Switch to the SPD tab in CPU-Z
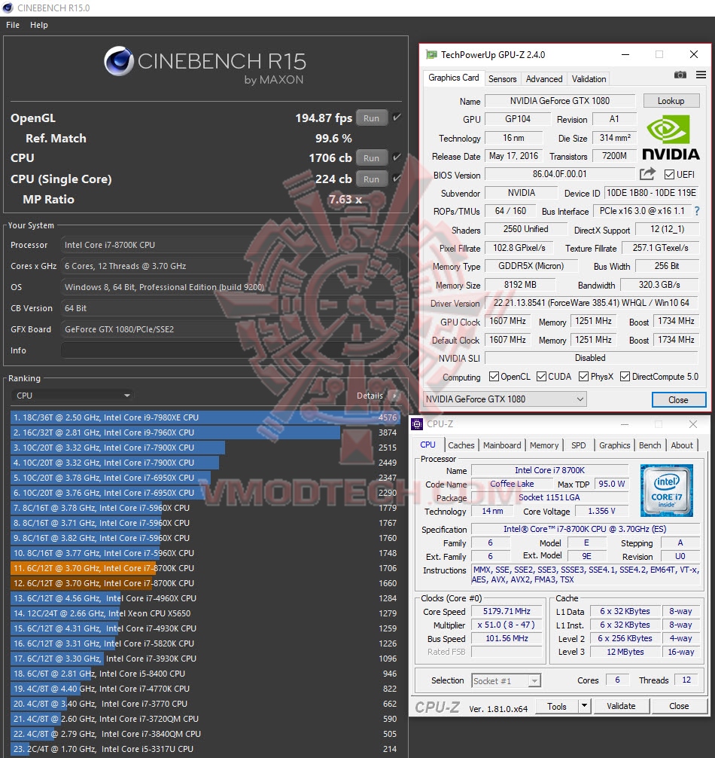Image resolution: width=715 pixels, height=758 pixels. [x=578, y=445]
